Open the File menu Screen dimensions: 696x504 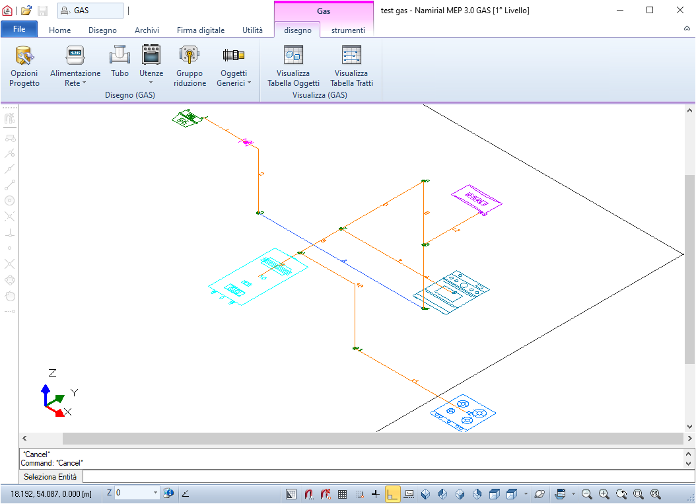[x=19, y=29]
